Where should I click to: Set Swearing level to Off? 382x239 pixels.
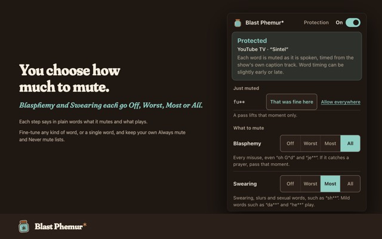pyautogui.click(x=290, y=183)
